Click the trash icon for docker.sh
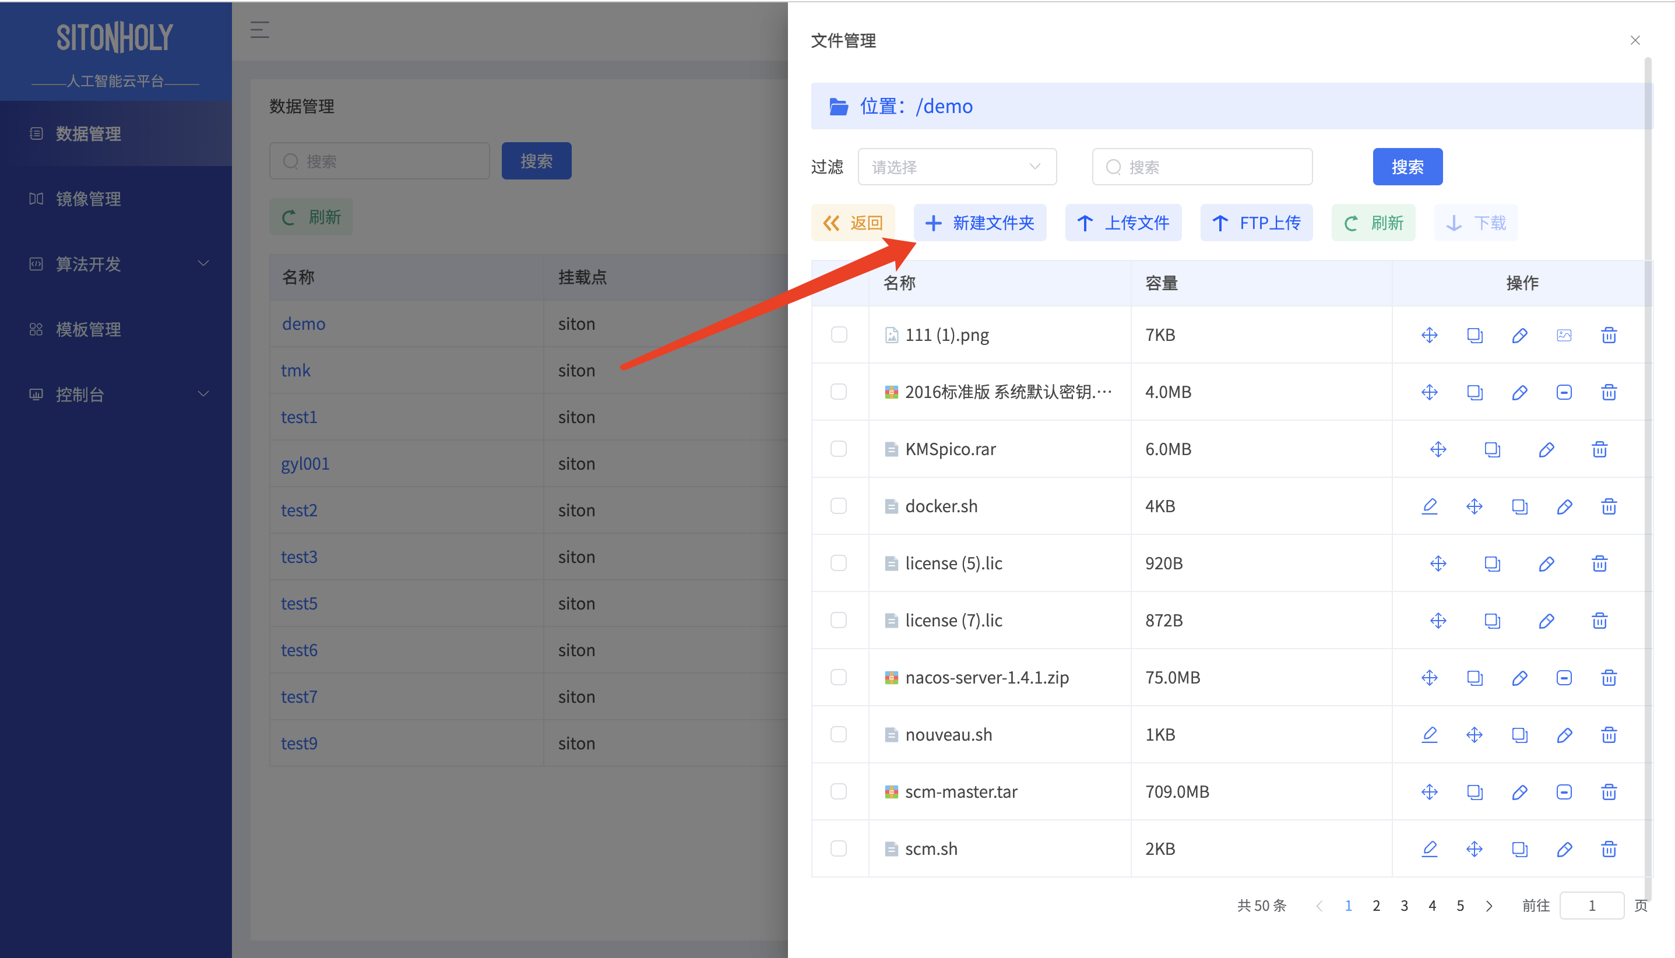The width and height of the screenshot is (1675, 958). coord(1609,506)
